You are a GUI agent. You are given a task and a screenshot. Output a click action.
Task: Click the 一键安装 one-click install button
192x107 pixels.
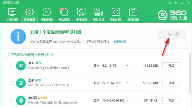coord(171,34)
